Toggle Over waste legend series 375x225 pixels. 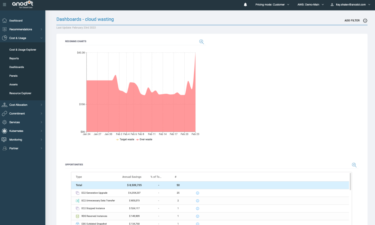(x=144, y=139)
